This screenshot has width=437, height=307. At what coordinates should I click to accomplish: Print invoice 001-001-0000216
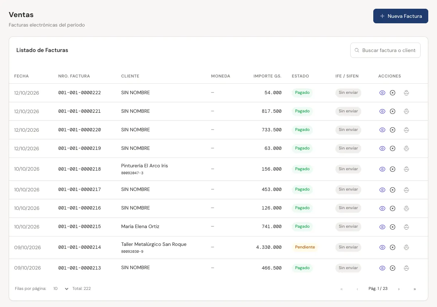click(406, 208)
